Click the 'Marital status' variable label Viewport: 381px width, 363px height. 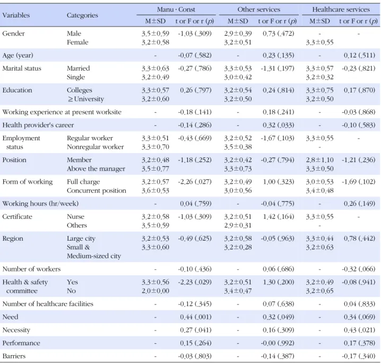click(x=22, y=68)
